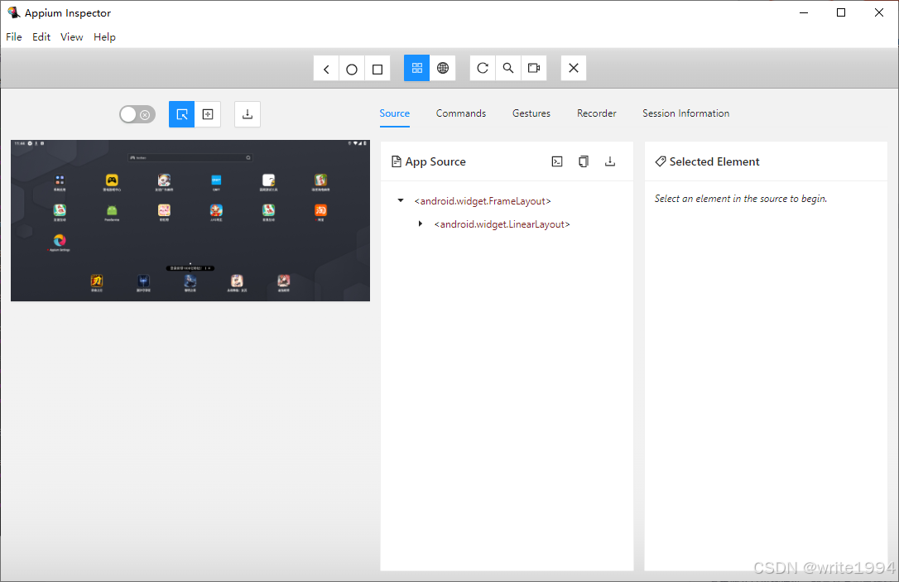The width and height of the screenshot is (899, 582).
Task: Open the View menu
Action: click(x=72, y=36)
